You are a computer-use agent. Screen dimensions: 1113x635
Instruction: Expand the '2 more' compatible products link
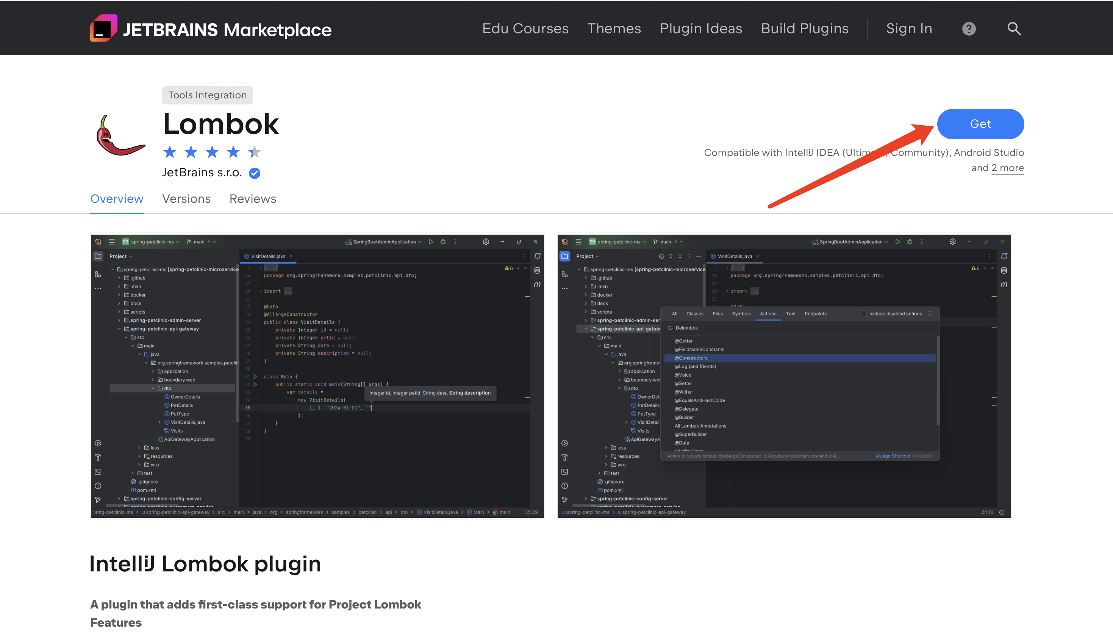(x=1007, y=168)
